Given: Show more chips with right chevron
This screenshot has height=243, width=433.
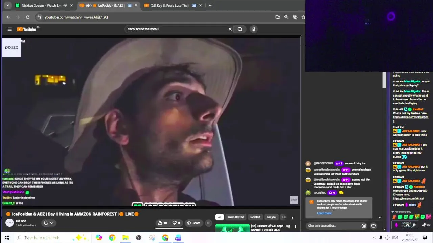Looking at the screenshot, I should pyautogui.click(x=292, y=218).
